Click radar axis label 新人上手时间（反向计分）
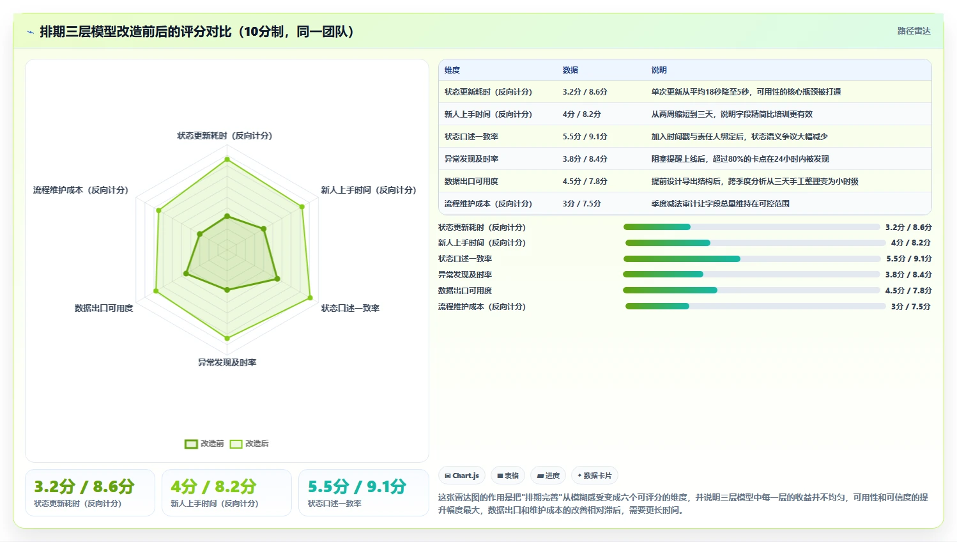Screen dimensions: 957x542 coord(369,190)
